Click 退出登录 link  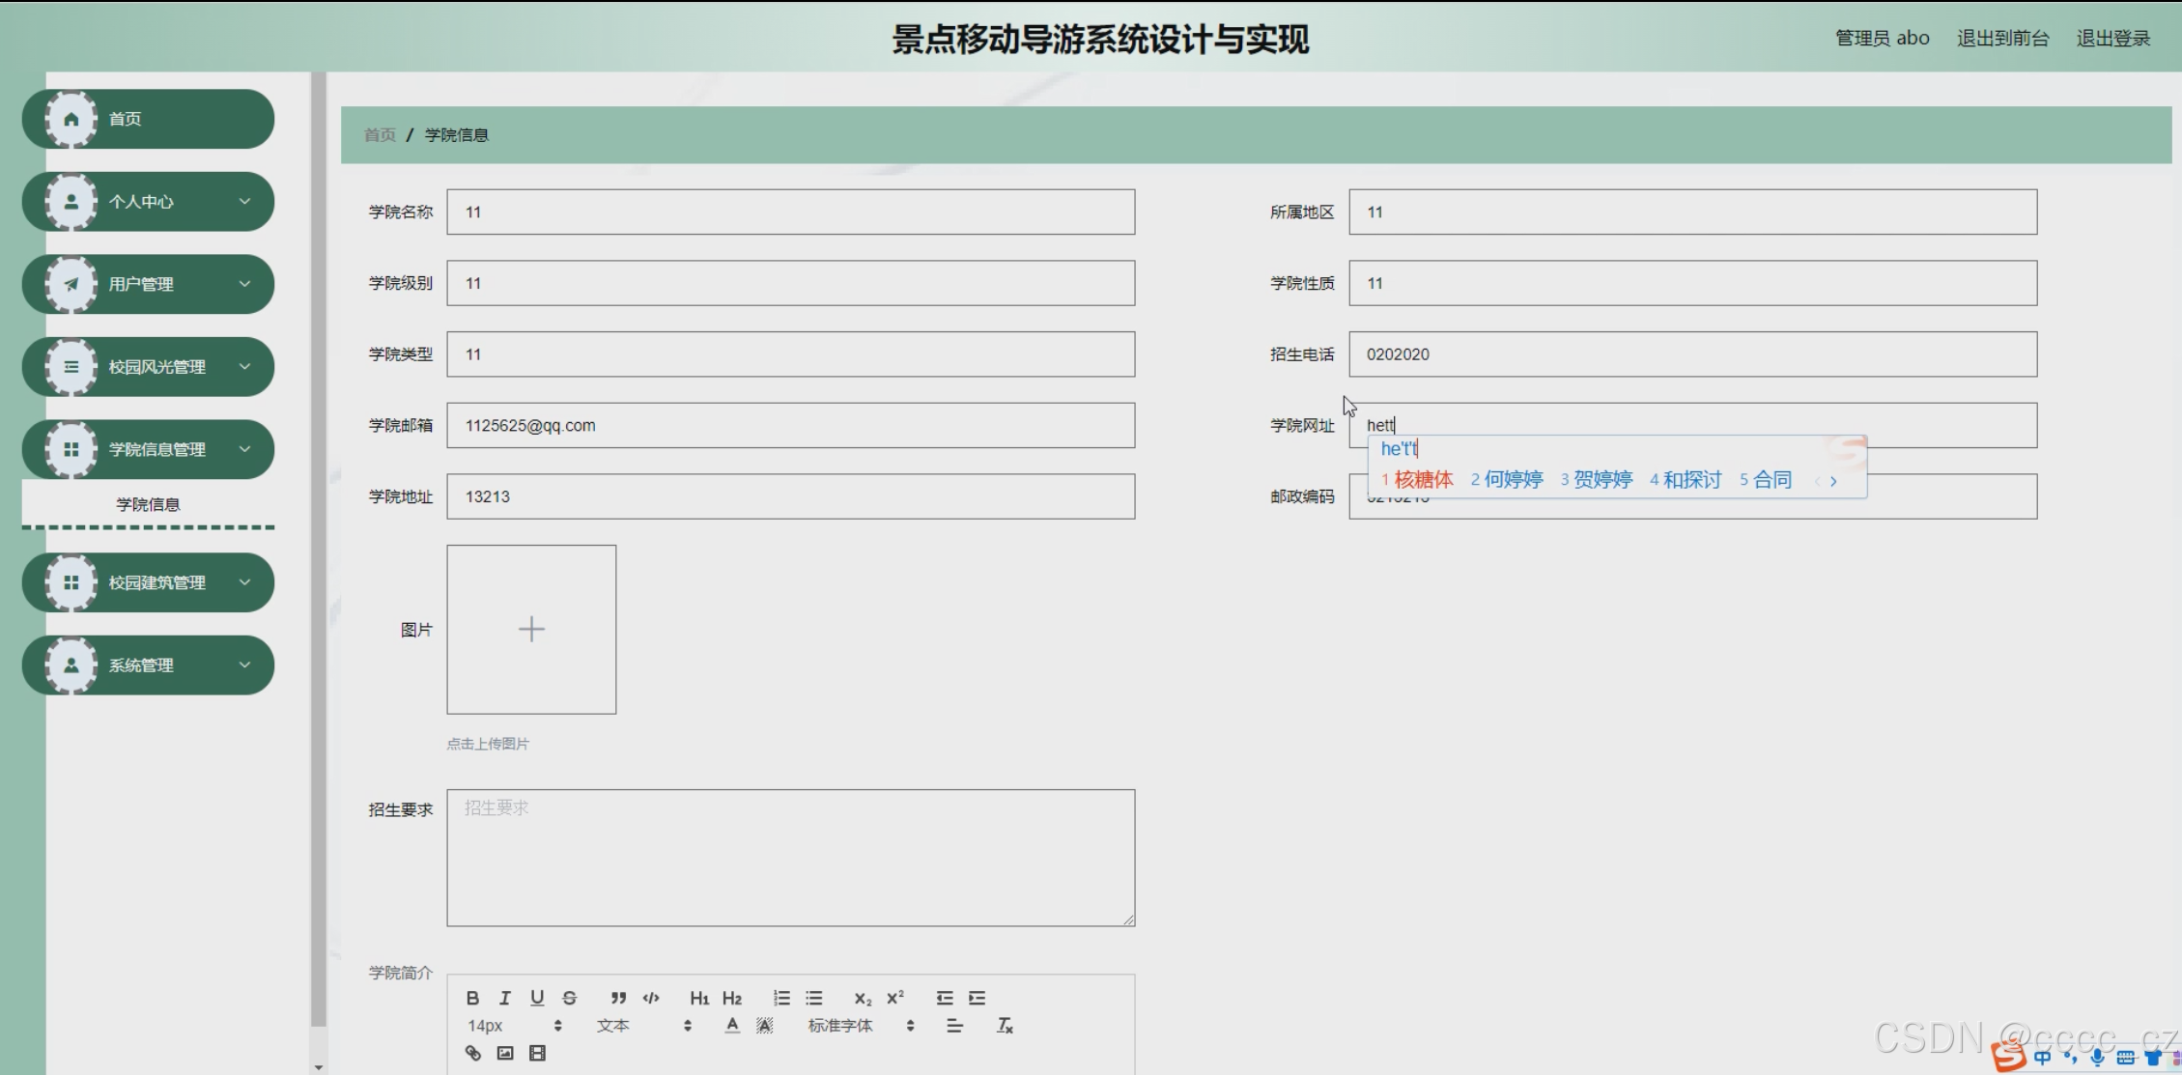tap(2112, 39)
